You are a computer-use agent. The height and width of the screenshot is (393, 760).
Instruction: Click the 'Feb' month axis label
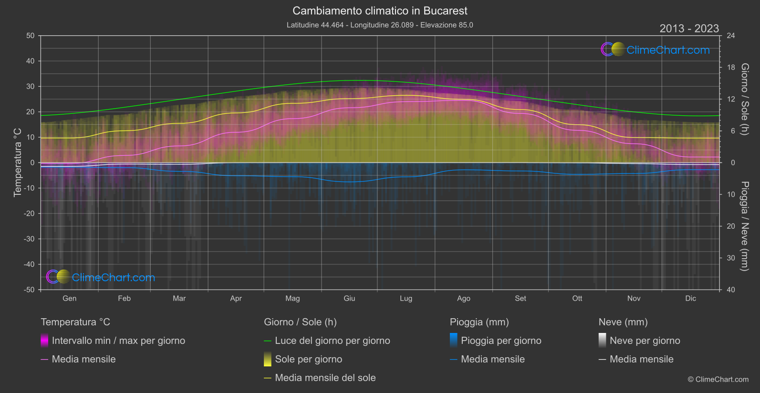[x=124, y=299]
